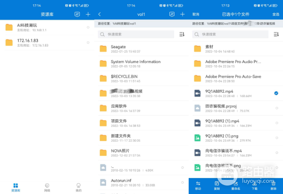Viewport: 283px width, 194px height.
Task: Select the radio circle of the 4.00K file
Action: pyautogui.click(x=183, y=168)
